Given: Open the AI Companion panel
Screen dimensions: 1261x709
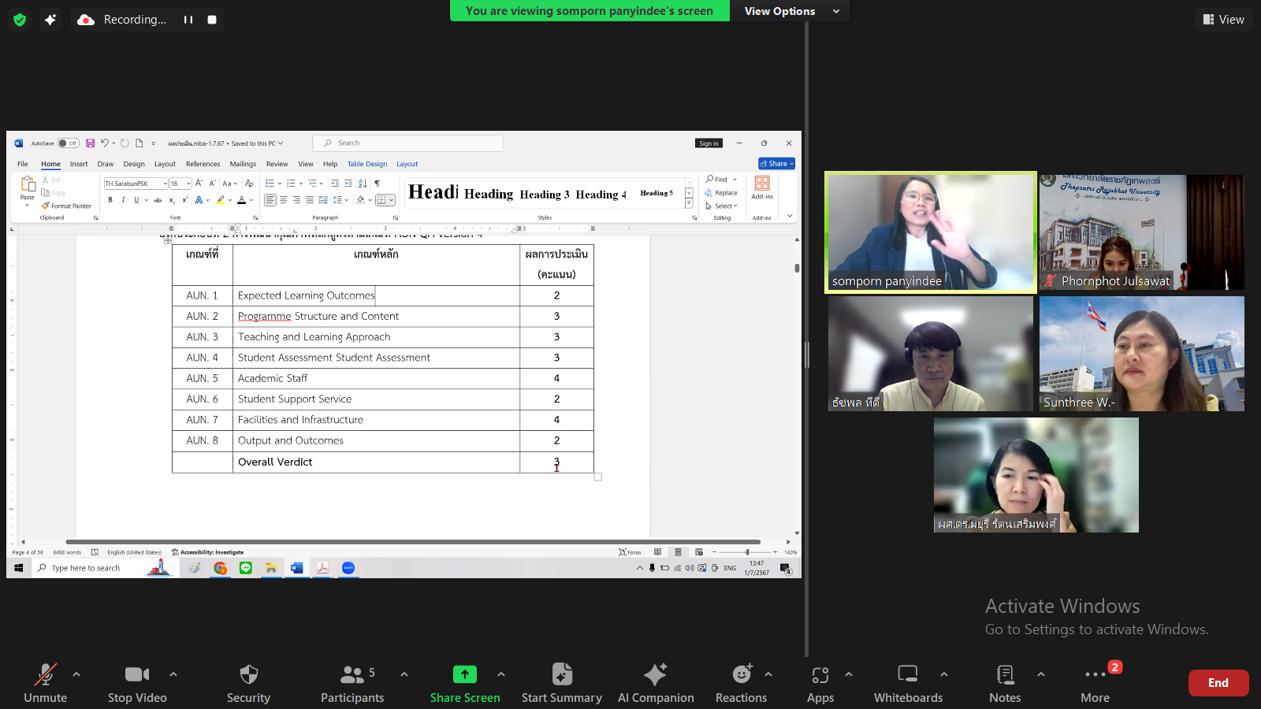Looking at the screenshot, I should (x=655, y=675).
